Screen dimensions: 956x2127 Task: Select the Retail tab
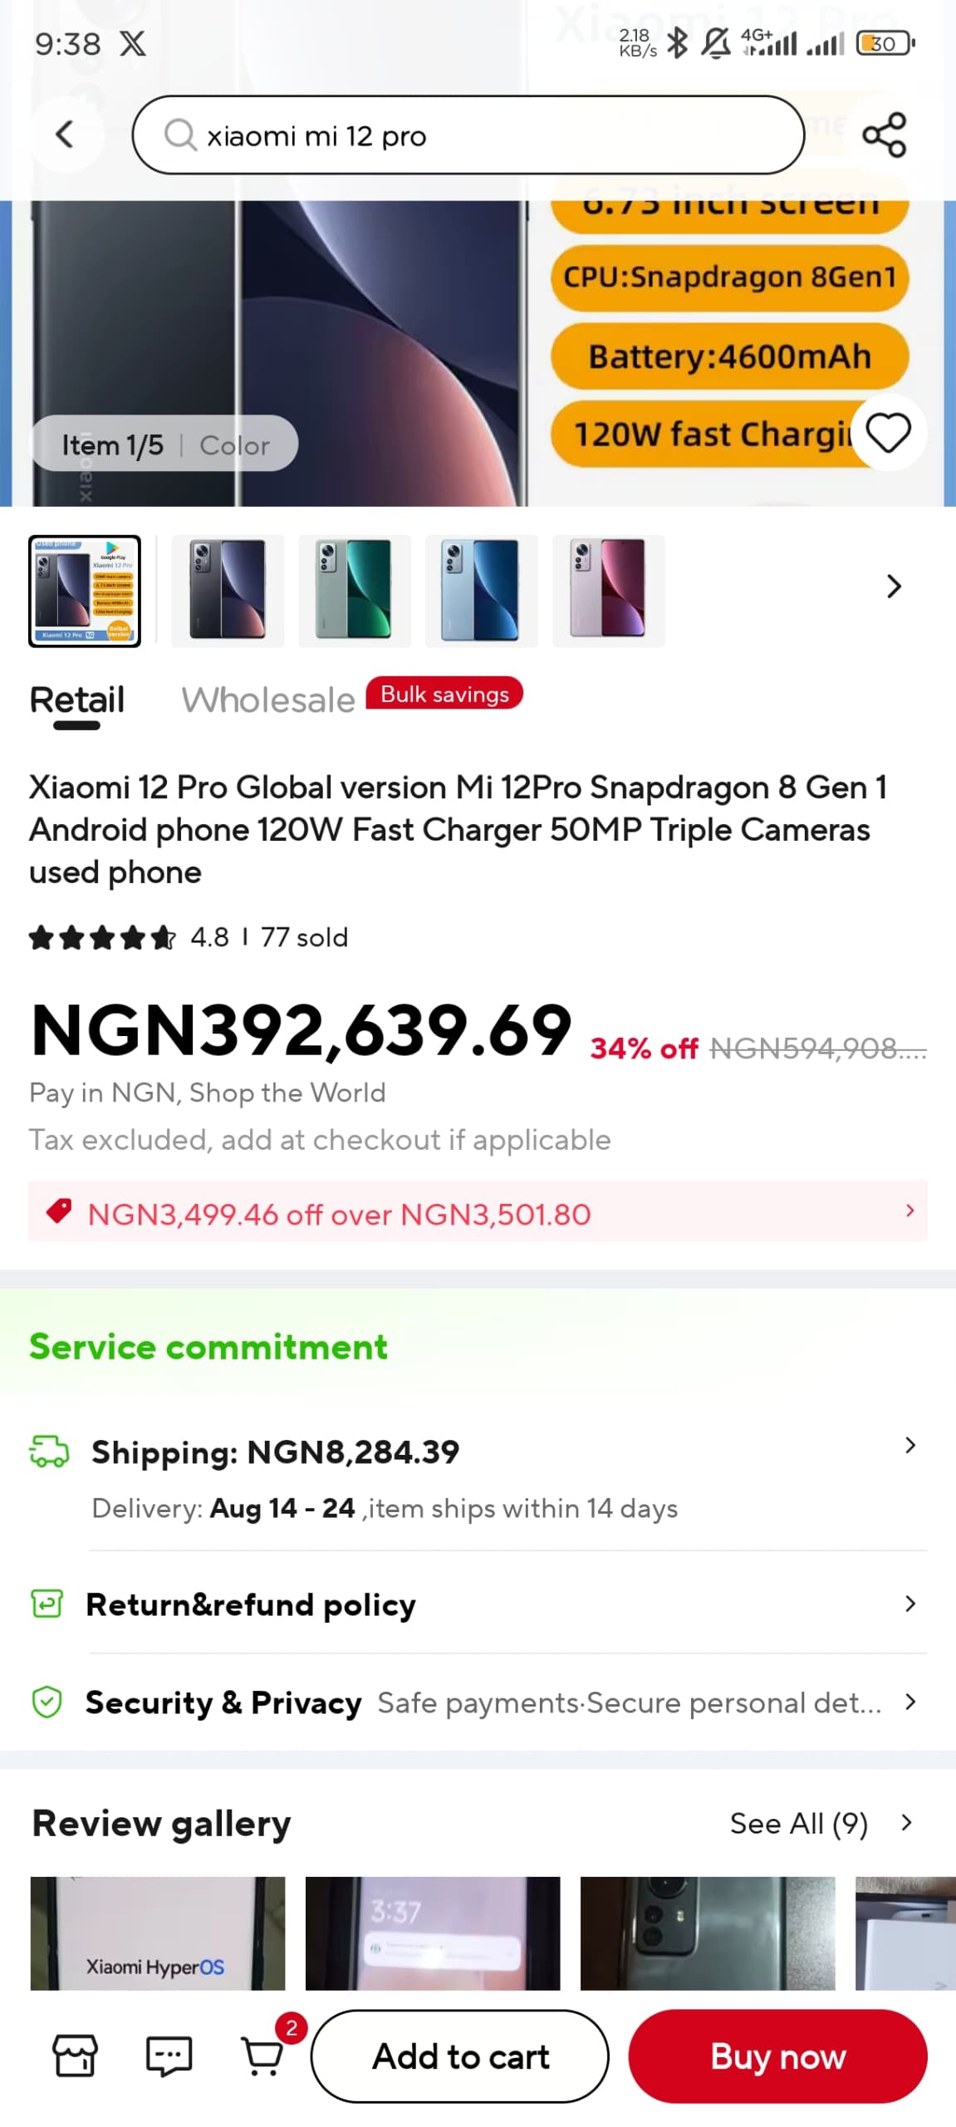(77, 700)
